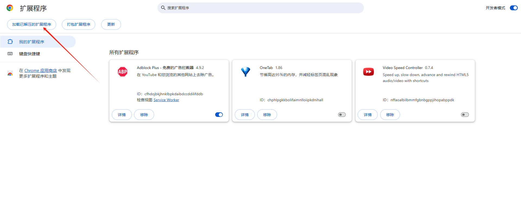Click the Adblock Plus ABP icon
521x200 pixels.
point(122,72)
